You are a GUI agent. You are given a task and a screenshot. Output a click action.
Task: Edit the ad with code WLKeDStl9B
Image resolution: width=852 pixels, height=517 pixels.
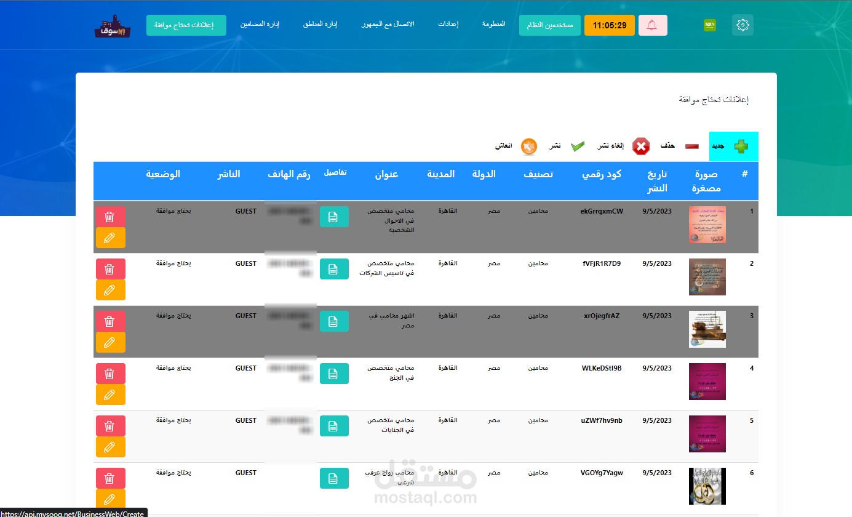(x=111, y=395)
